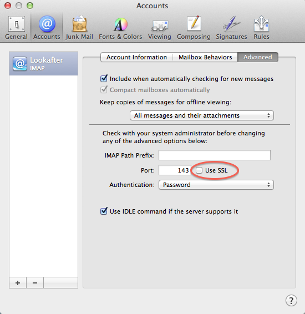Open the General preferences pane
305x314 pixels.
[16, 27]
